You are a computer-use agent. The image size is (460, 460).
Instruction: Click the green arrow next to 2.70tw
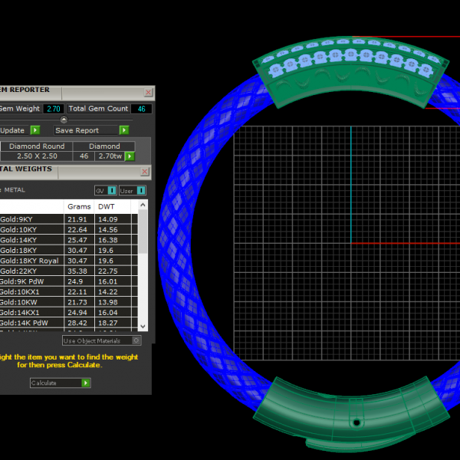tap(130, 156)
